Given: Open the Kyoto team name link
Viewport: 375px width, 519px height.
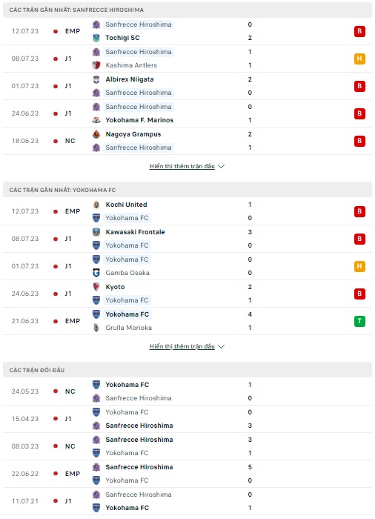Looking at the screenshot, I should click(115, 287).
